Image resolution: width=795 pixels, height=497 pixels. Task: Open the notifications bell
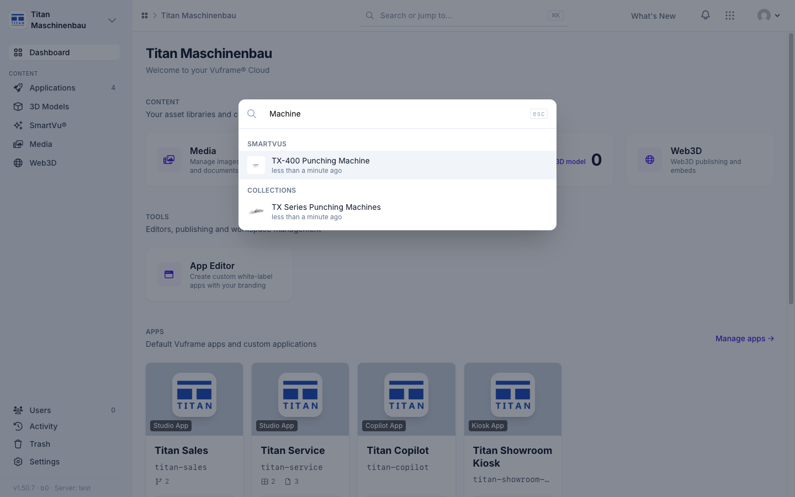click(706, 15)
